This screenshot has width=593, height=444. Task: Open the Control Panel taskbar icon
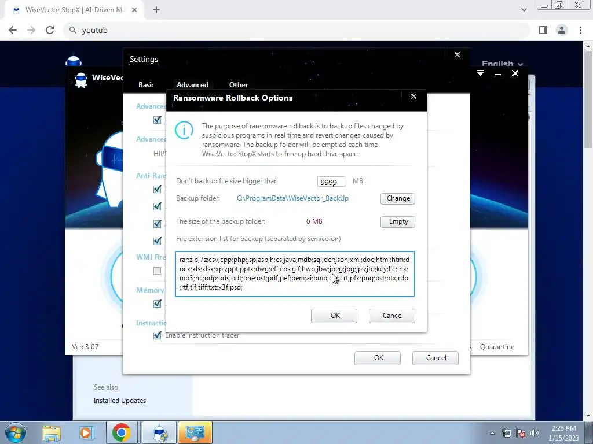tap(195, 432)
